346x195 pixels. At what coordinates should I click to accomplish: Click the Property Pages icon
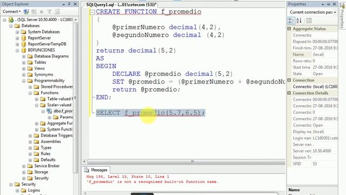tap(309, 21)
